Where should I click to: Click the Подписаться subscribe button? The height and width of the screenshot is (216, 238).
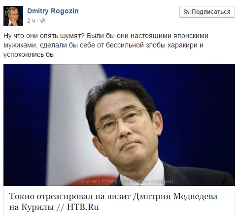click(207, 12)
